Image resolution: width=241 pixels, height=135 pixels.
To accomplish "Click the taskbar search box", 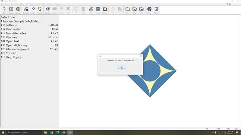I will [x=24, y=132].
